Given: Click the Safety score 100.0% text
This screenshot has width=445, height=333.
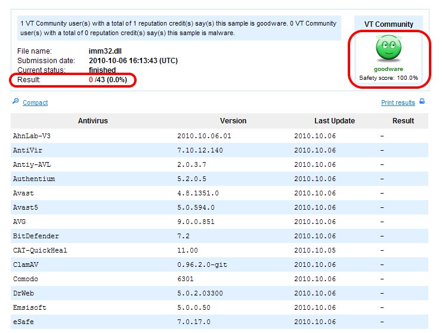Looking at the screenshot, I should (388, 78).
